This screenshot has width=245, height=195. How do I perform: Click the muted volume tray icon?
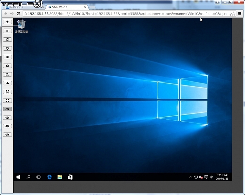[x=201, y=177]
